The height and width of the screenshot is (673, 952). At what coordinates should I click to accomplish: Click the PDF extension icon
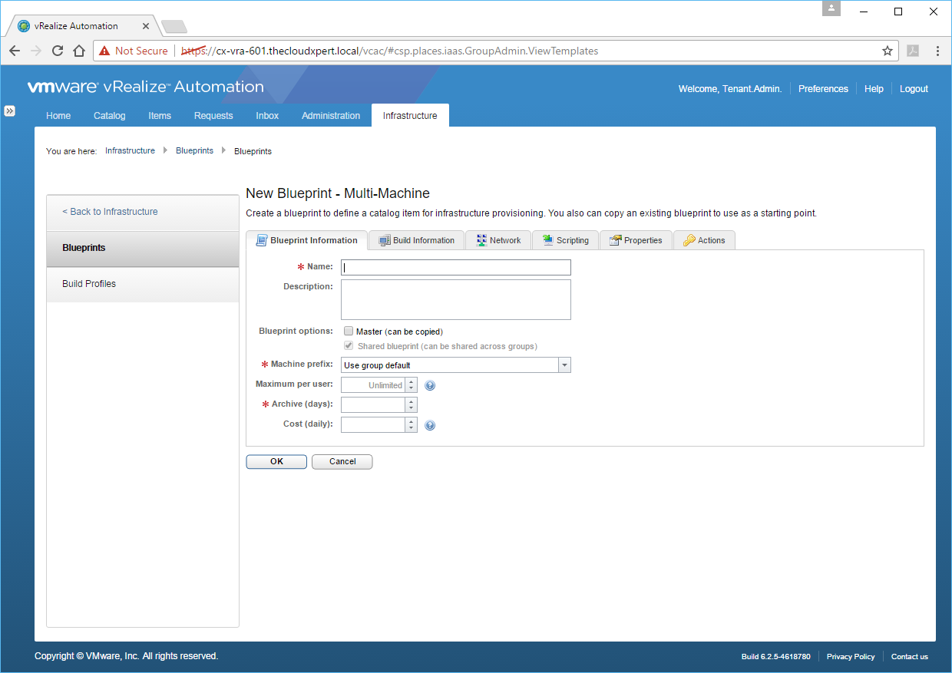point(913,51)
